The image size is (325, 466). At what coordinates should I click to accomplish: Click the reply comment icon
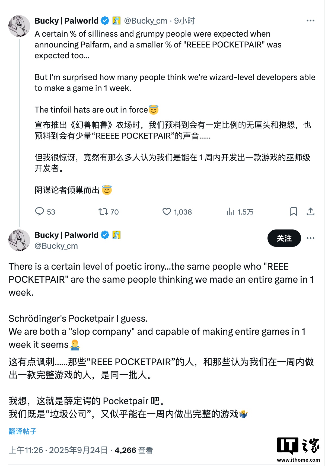(x=40, y=212)
